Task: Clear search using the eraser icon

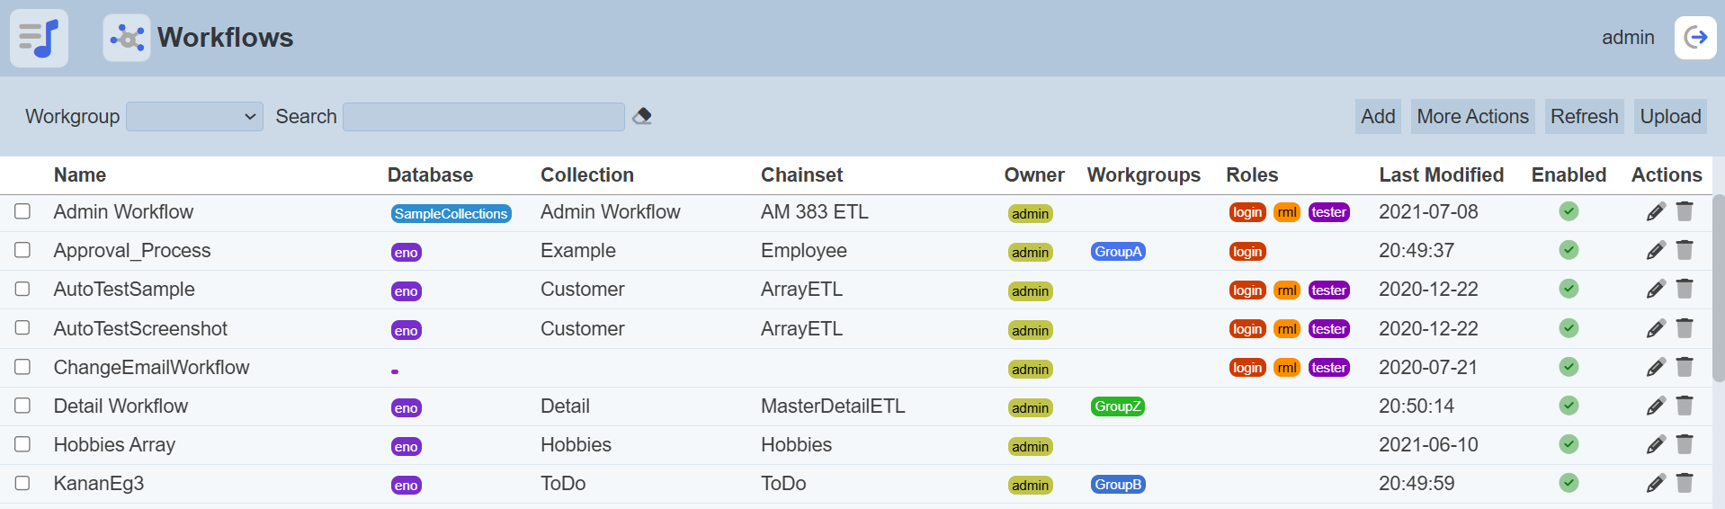Action: [x=642, y=116]
